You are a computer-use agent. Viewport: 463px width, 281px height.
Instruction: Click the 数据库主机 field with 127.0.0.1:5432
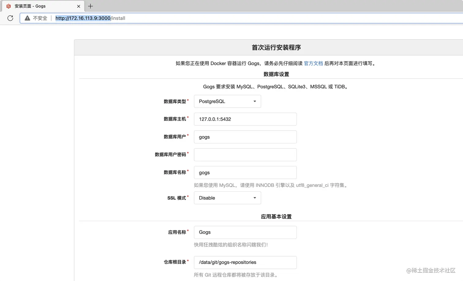coord(245,119)
